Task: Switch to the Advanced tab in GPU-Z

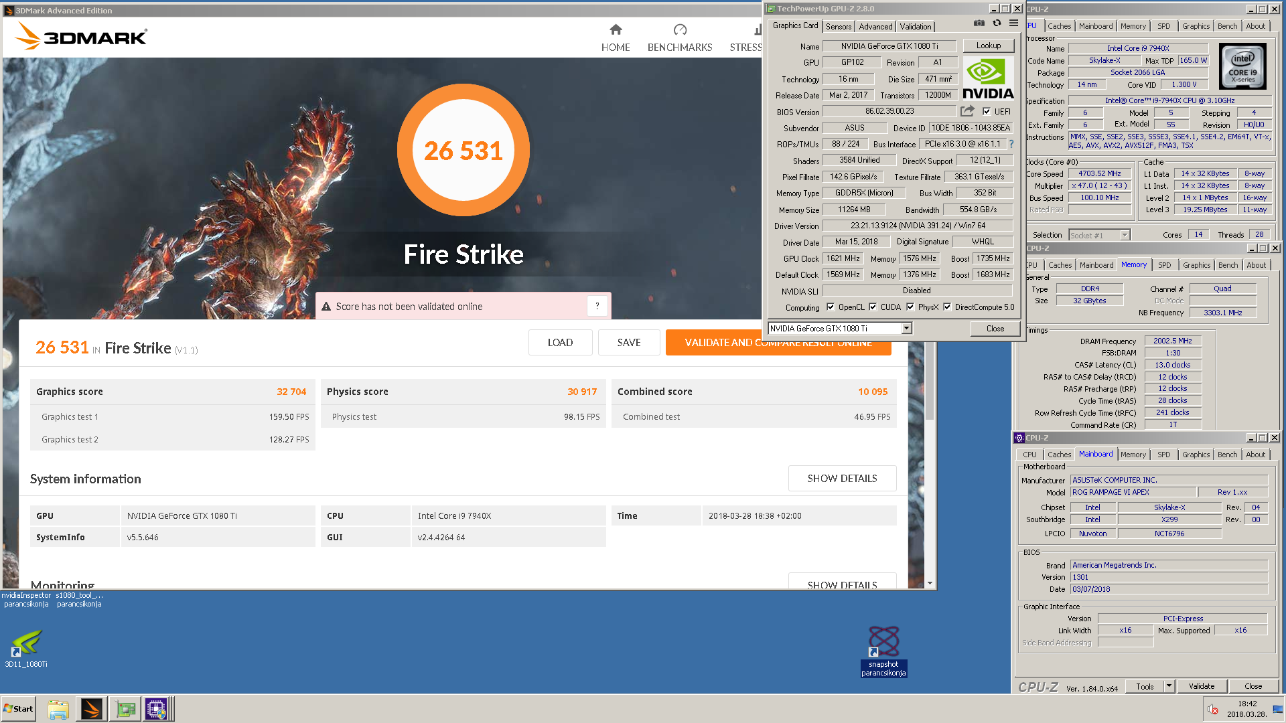Action: pos(875,27)
